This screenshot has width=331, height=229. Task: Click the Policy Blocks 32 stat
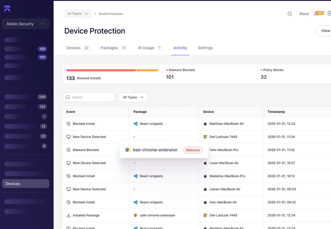tap(272, 74)
